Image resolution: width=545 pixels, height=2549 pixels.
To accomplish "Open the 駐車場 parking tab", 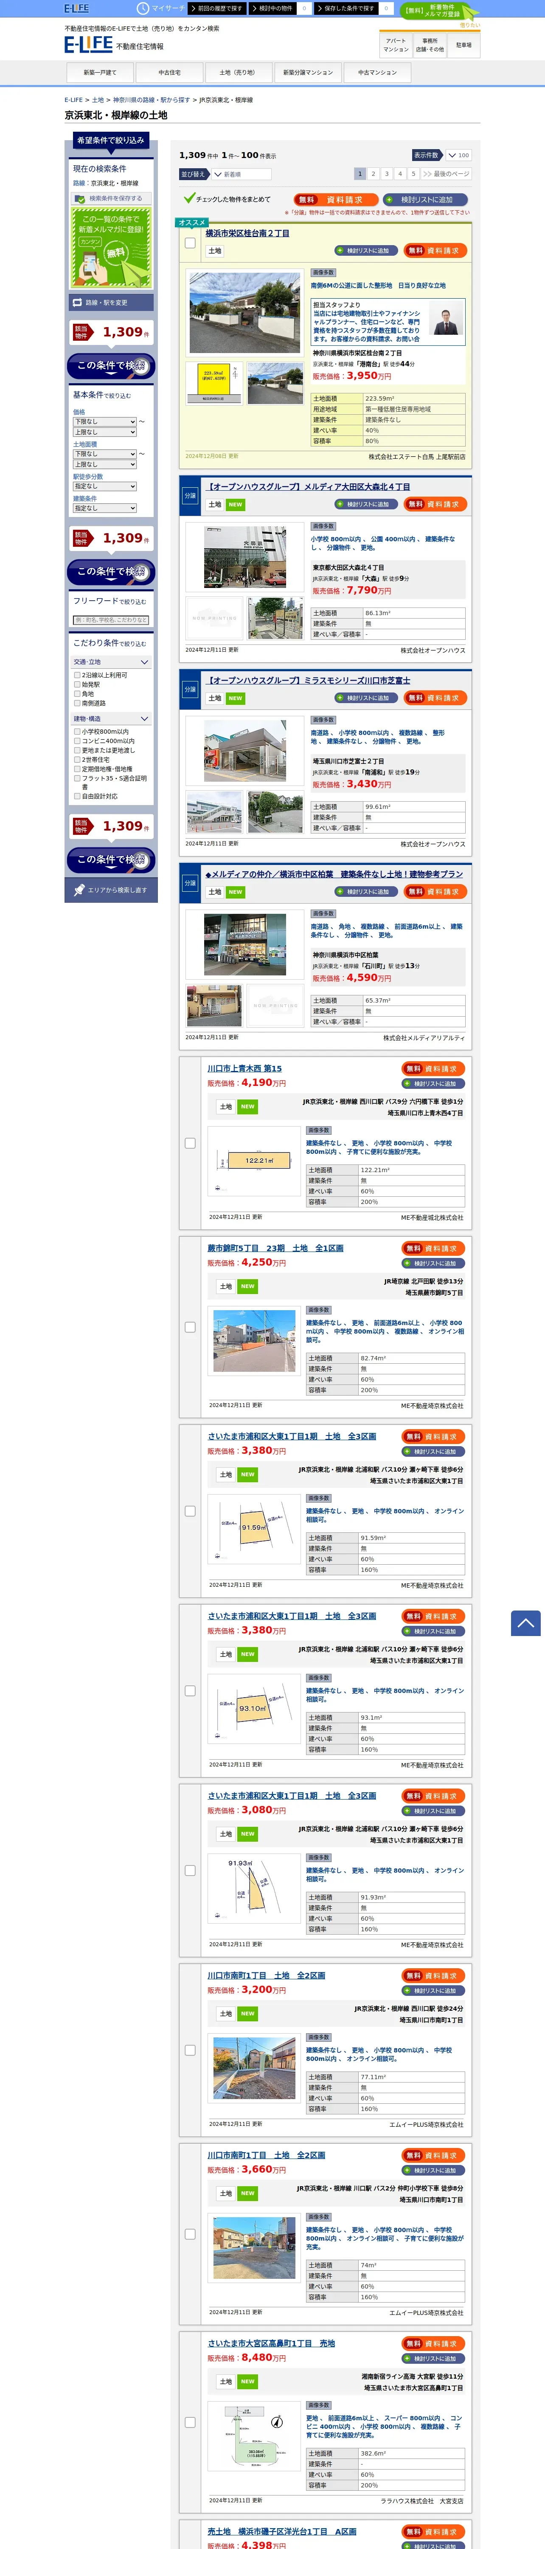I will tap(464, 45).
